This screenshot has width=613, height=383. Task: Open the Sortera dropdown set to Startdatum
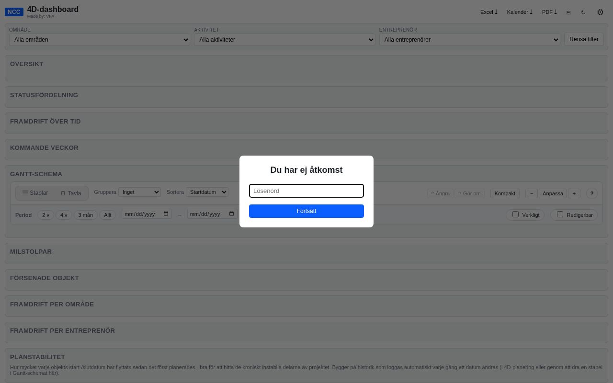(207, 192)
